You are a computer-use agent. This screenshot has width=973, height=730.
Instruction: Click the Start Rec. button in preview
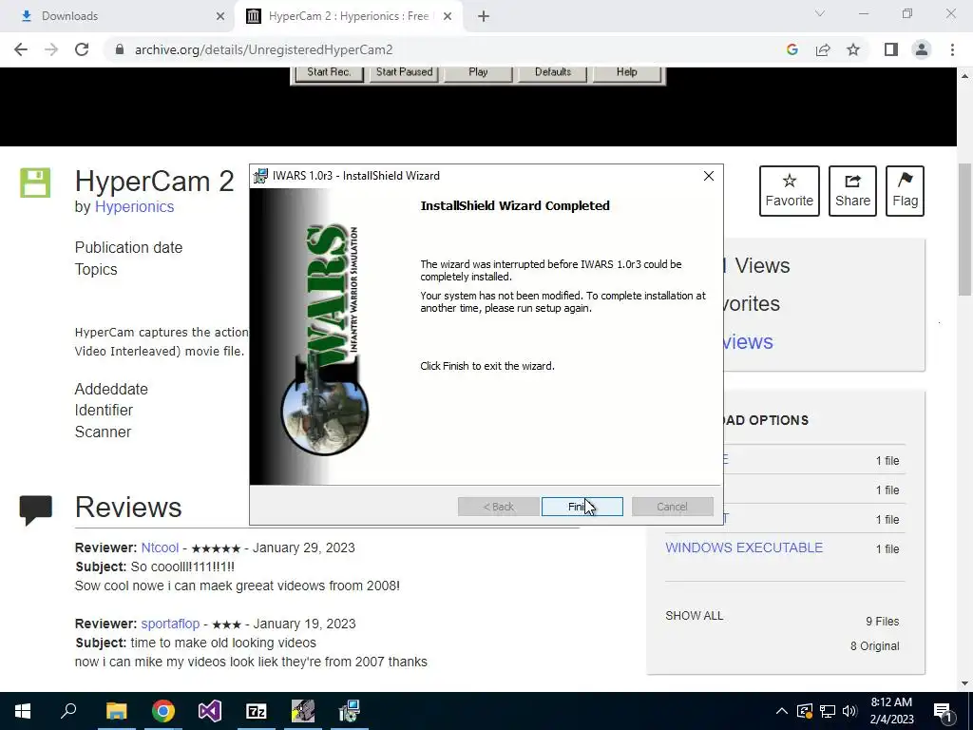(x=328, y=72)
